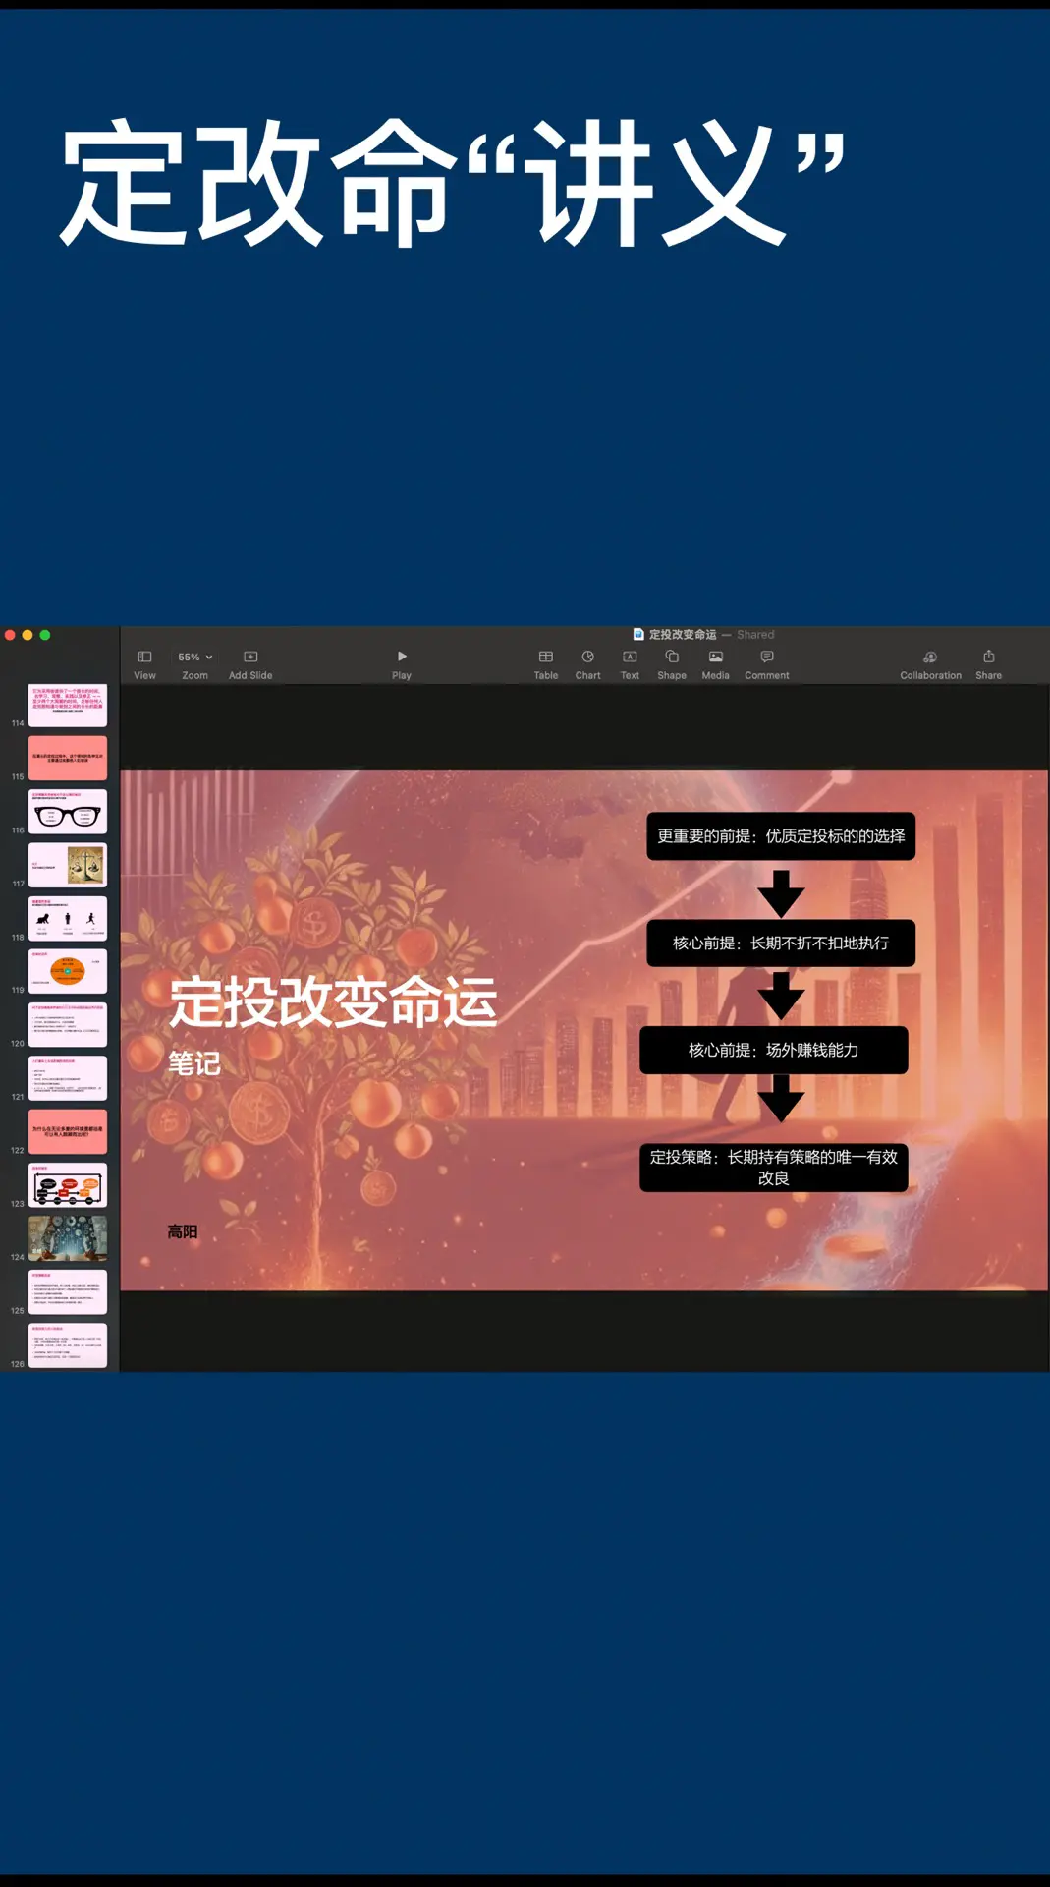Insert a Shape from toolbar
Image resolution: width=1050 pixels, height=1887 pixels.
coord(672,658)
